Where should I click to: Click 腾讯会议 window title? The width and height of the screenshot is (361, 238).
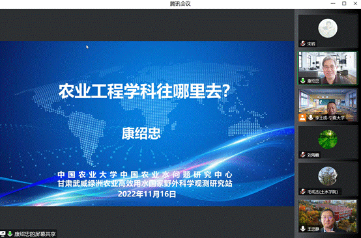click(x=180, y=4)
